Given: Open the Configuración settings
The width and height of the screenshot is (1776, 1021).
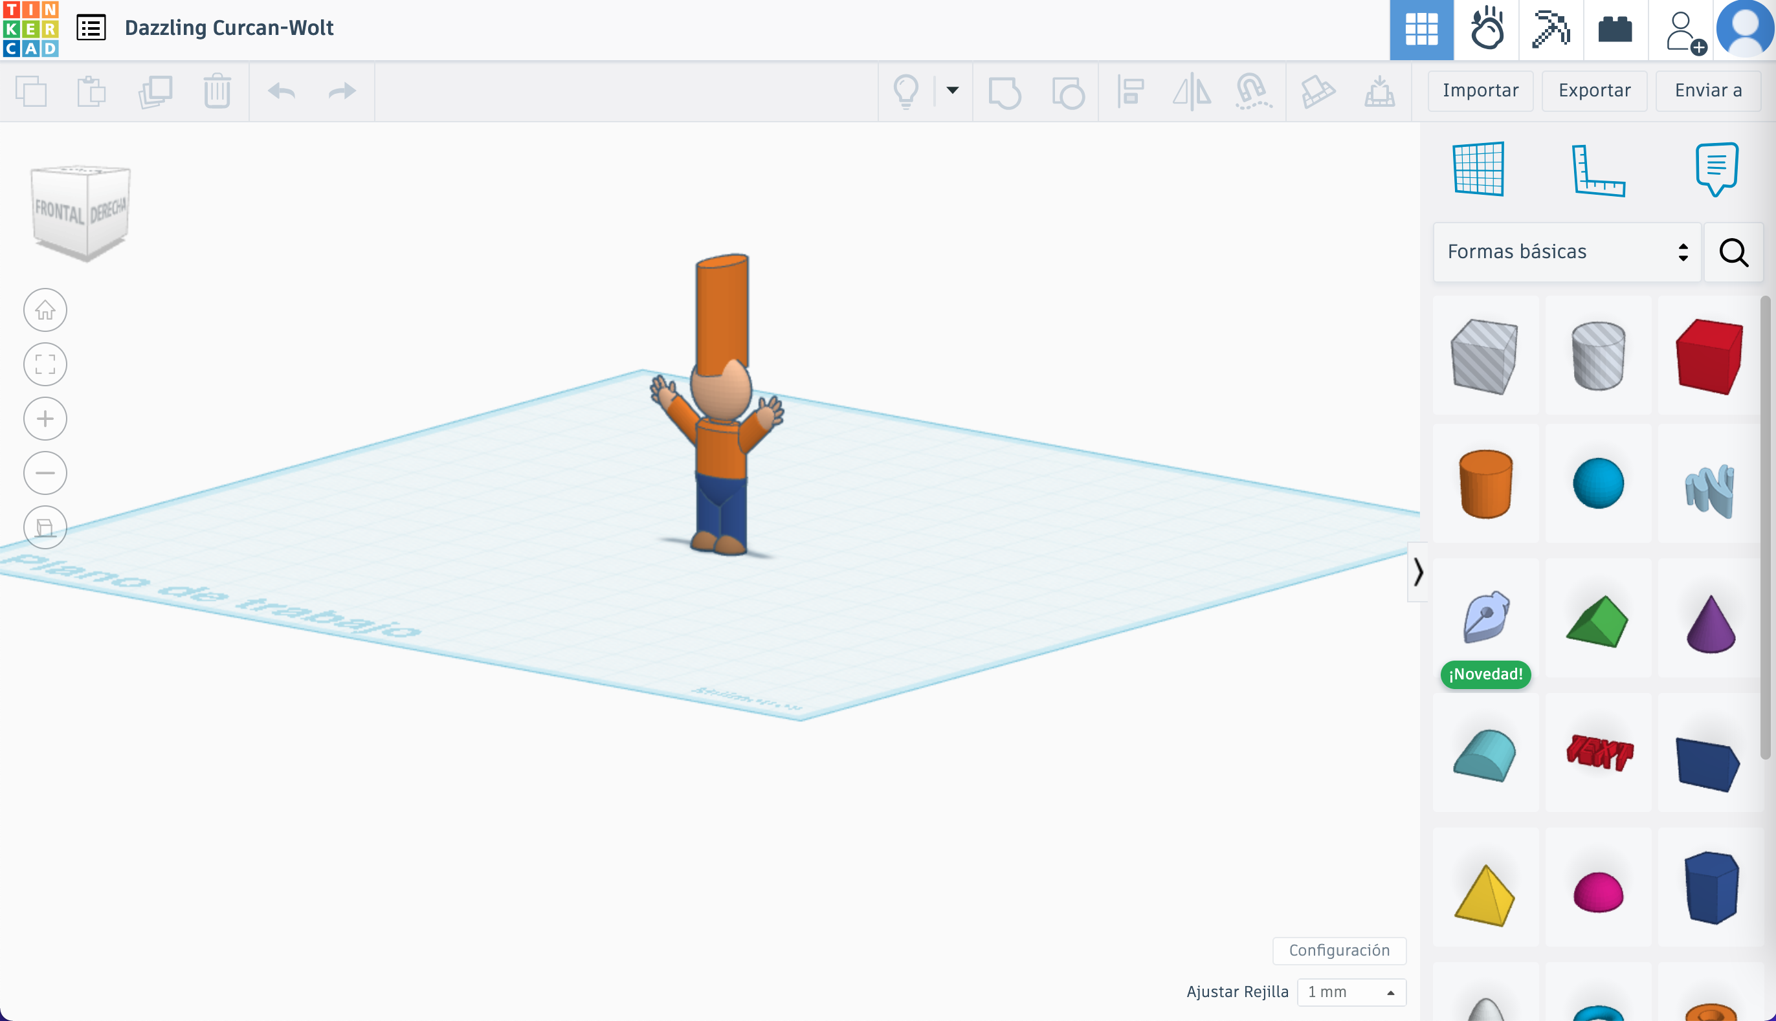Looking at the screenshot, I should [1339, 950].
